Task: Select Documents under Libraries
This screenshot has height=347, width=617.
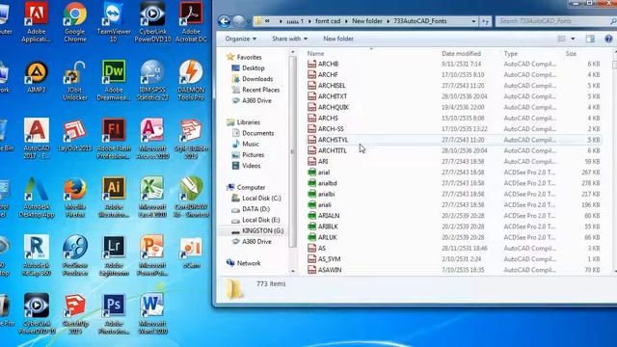Action: 257,133
